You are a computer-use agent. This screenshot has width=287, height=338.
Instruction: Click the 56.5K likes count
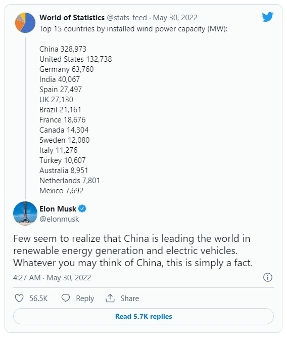coord(38,299)
